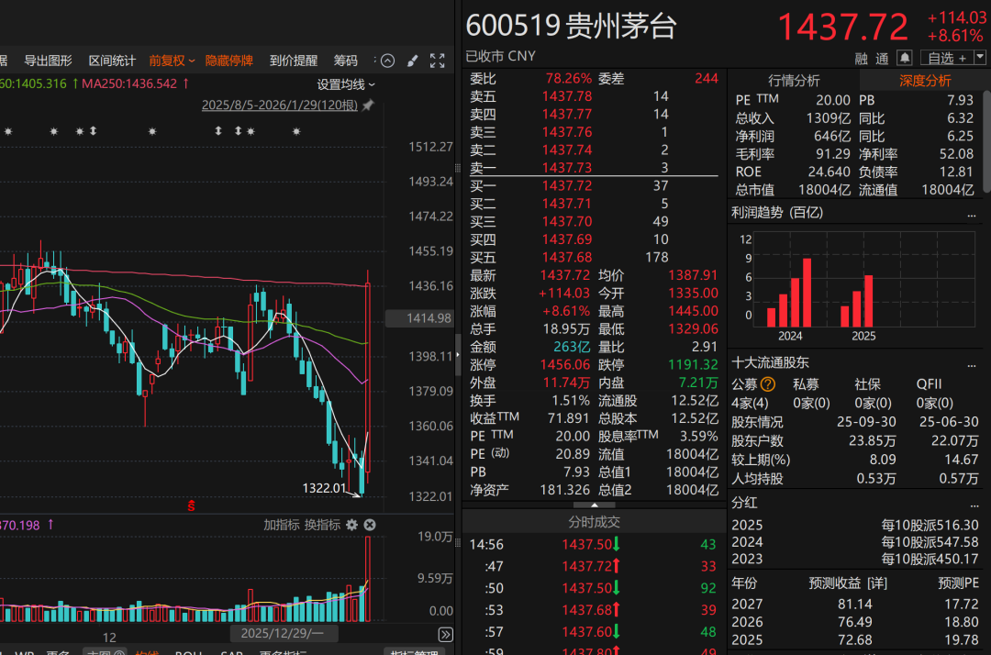Switch to 深度分析 tab
This screenshot has width=991, height=655.
[x=925, y=80]
